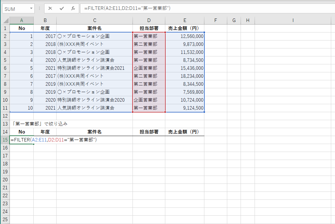
Task: Select column D header
Action: click(149, 20)
